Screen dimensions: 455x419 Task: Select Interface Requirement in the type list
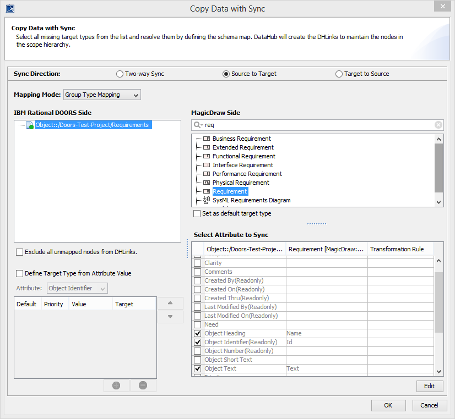242,166
